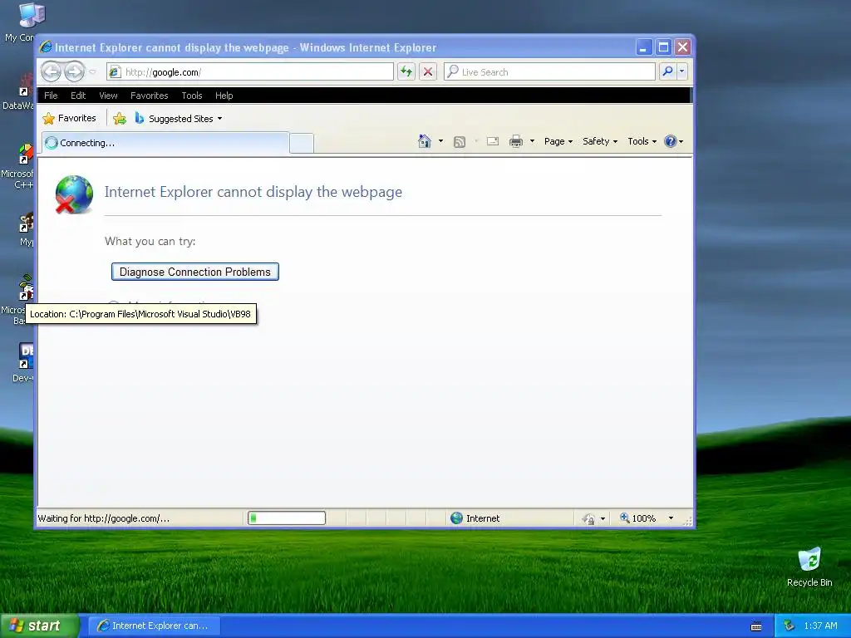Expand the Home button dropdown arrow
The width and height of the screenshot is (851, 638).
click(440, 141)
